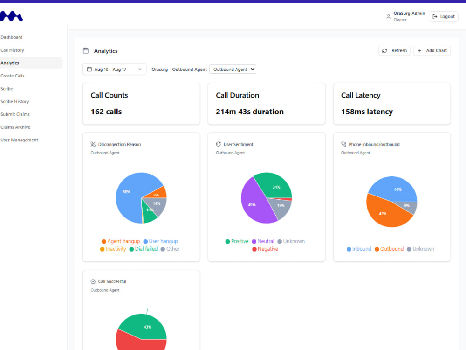Click the Disconnection Reason phone icon
Image resolution: width=466 pixels, height=350 pixels.
[x=93, y=144]
